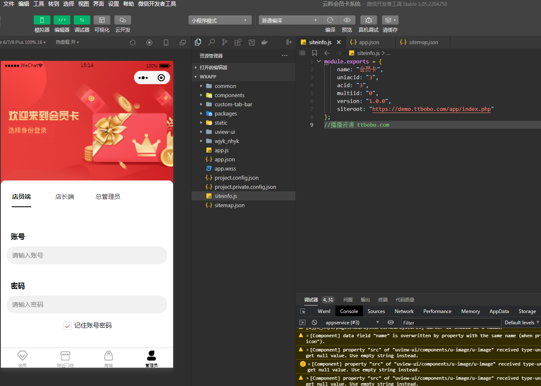Select sitemap.json in file tree
The height and width of the screenshot is (386, 541).
click(x=243, y=205)
